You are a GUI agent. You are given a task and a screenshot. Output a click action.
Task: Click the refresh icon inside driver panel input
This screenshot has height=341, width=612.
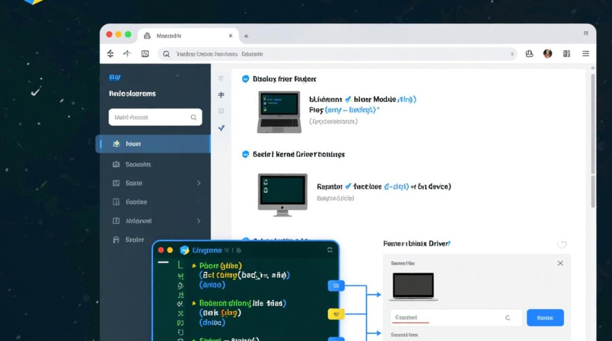[x=508, y=318]
